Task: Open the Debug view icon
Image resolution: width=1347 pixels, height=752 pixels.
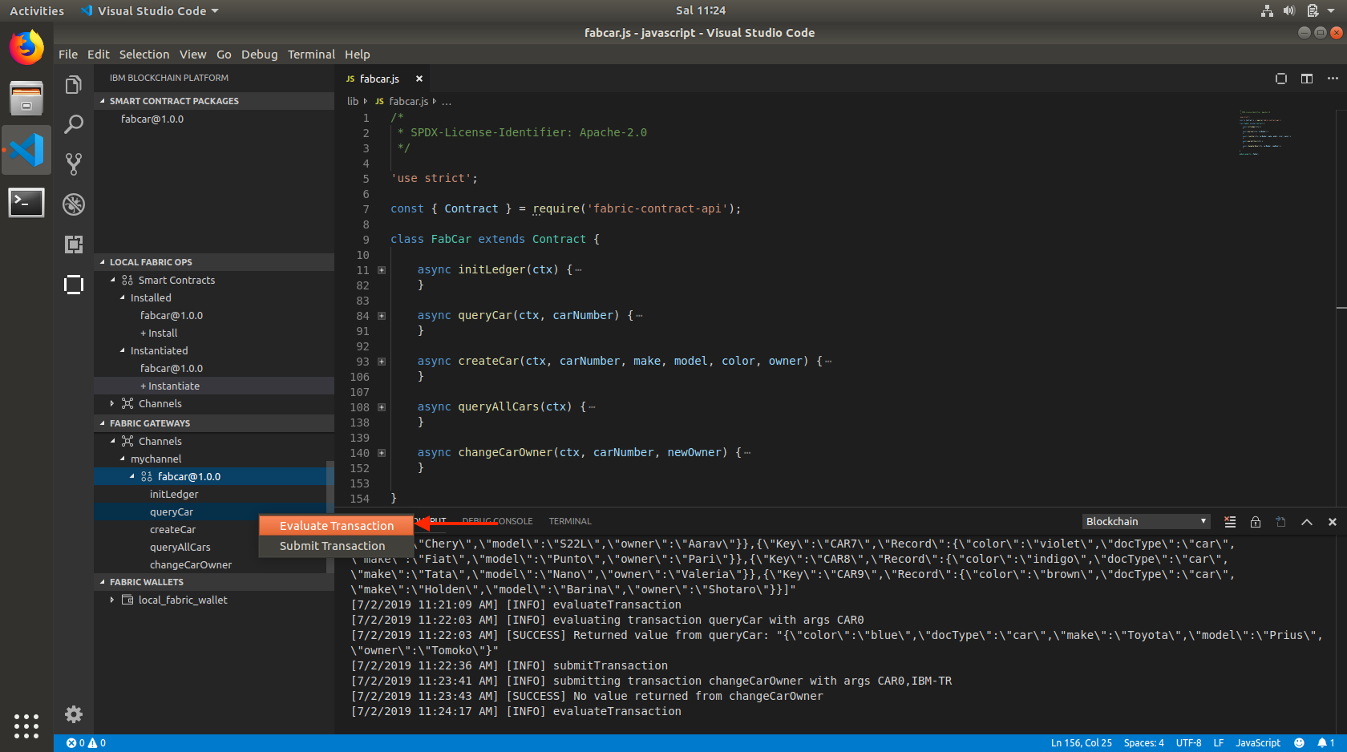Action: pyautogui.click(x=73, y=204)
